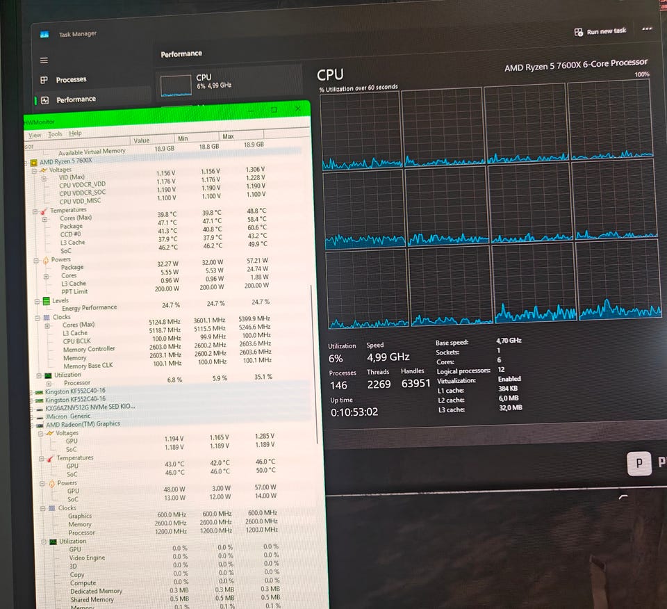Click the Task Manager app icon
667x609 pixels.
pos(44,35)
